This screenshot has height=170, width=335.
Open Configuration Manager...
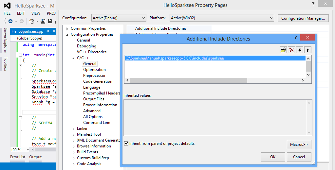pos(303,18)
